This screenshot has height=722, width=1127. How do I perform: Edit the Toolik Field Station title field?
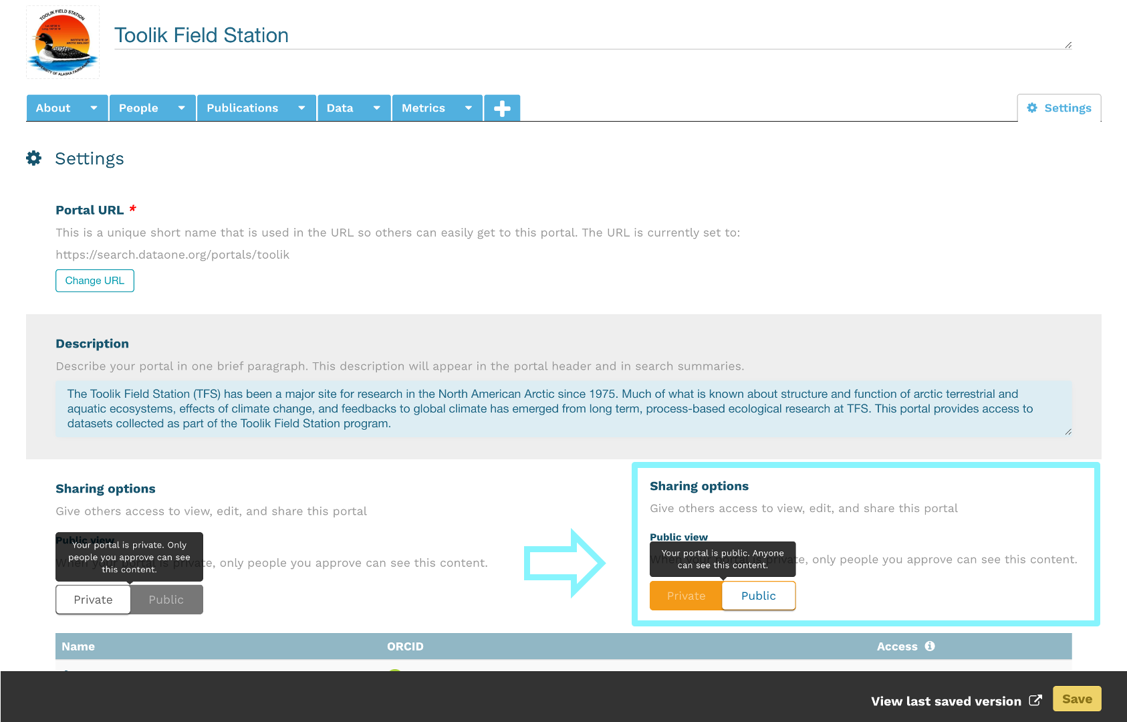(593, 35)
